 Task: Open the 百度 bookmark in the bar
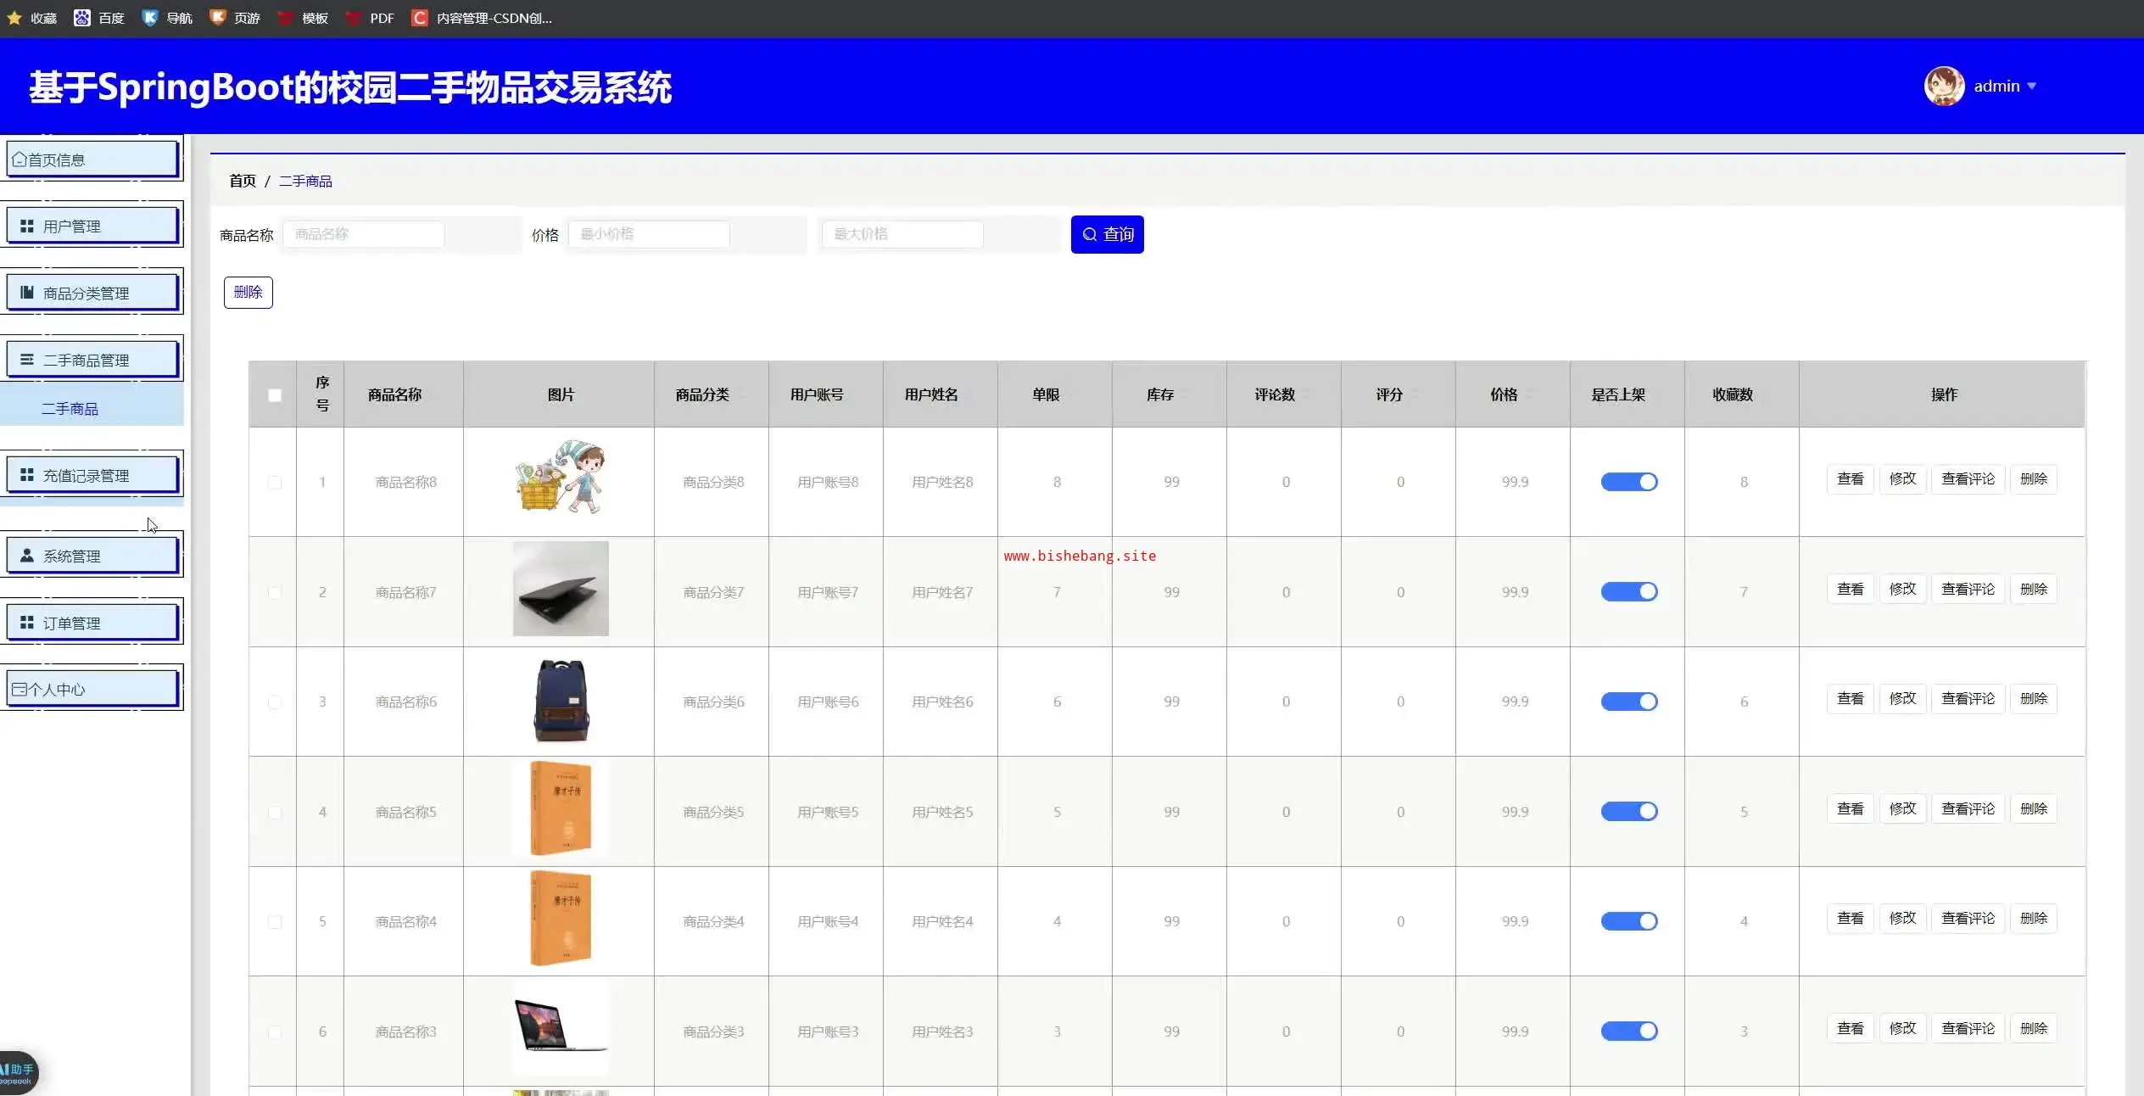pos(99,18)
